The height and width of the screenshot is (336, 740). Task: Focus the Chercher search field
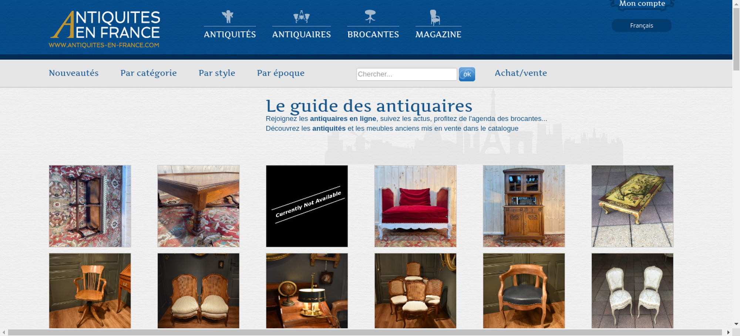pyautogui.click(x=407, y=74)
